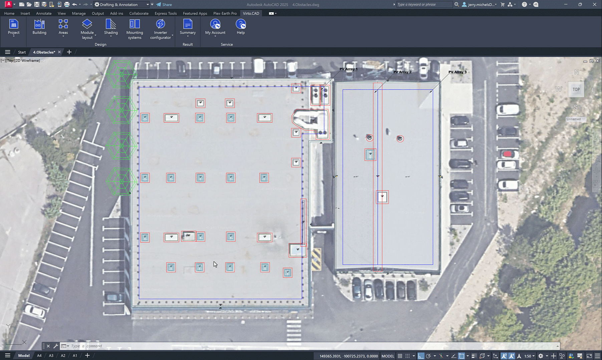The width and height of the screenshot is (602, 360).
Task: Open the workspace switching gear dropdown
Action: coord(547,356)
